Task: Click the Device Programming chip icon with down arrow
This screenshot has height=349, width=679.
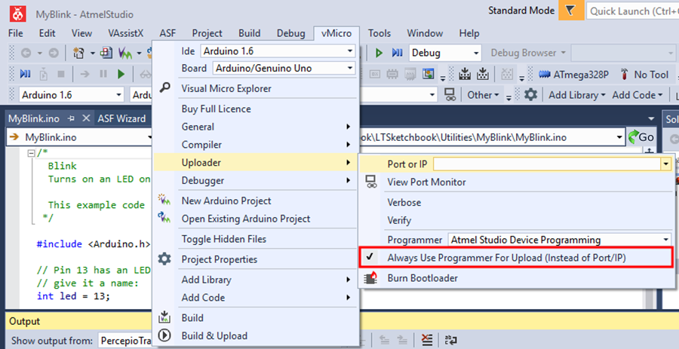Action: 465,74
